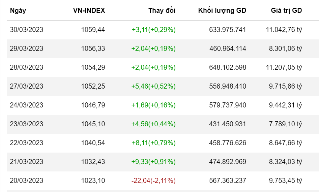Click the red change -22,04(-2,11%)

tap(153, 181)
